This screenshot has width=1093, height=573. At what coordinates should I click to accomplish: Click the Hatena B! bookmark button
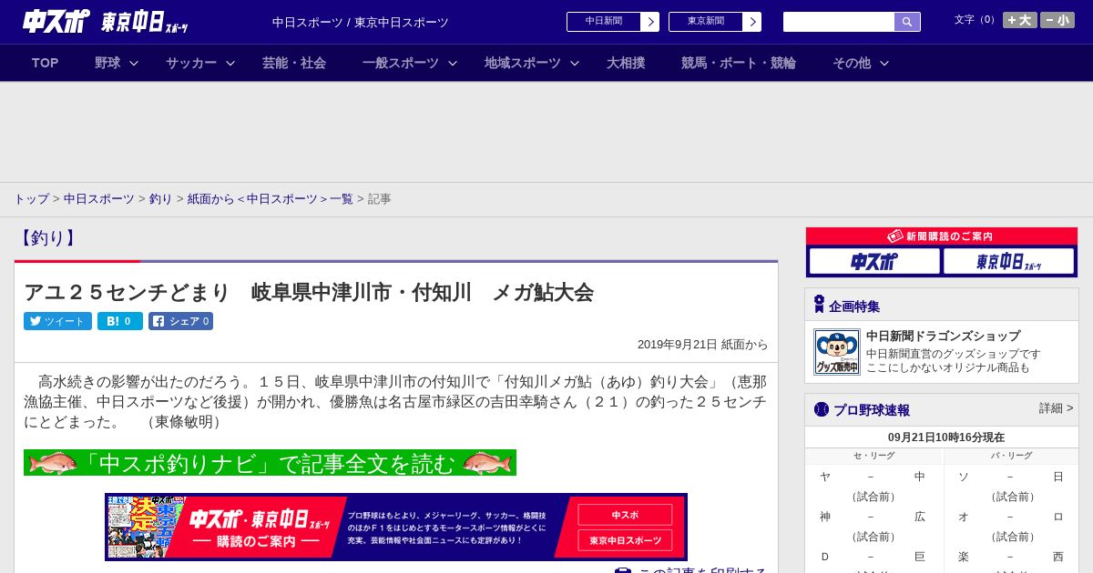(120, 321)
